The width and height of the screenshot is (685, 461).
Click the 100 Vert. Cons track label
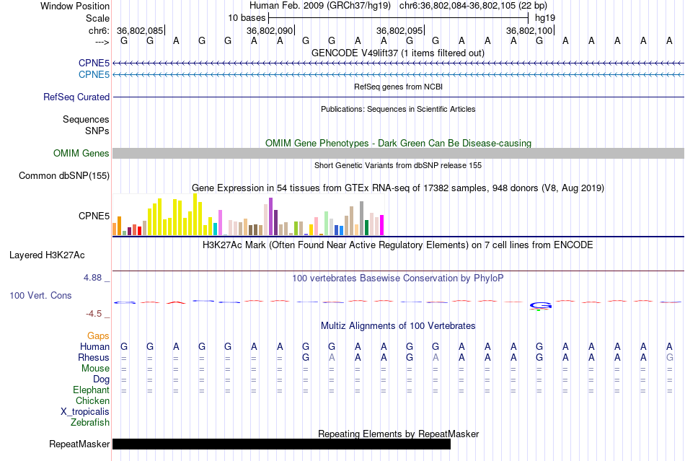[40, 295]
